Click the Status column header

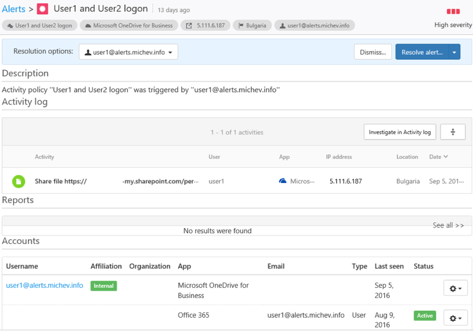click(424, 266)
